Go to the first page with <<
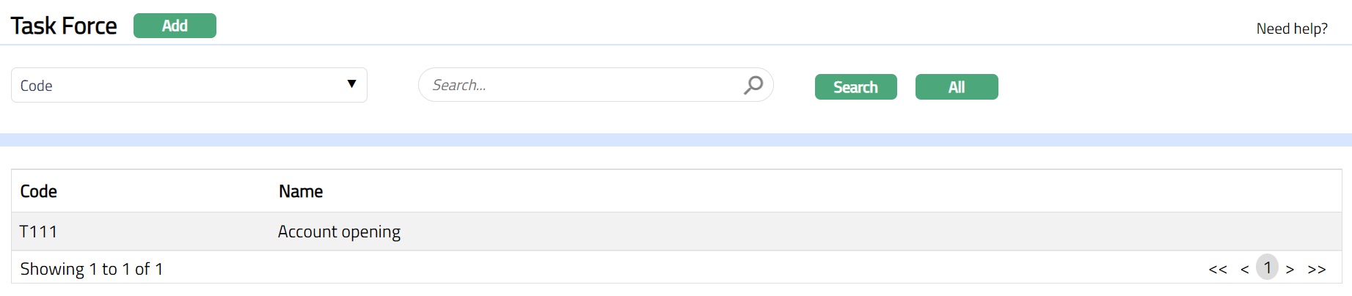The height and width of the screenshot is (296, 1352). pyautogui.click(x=1218, y=270)
